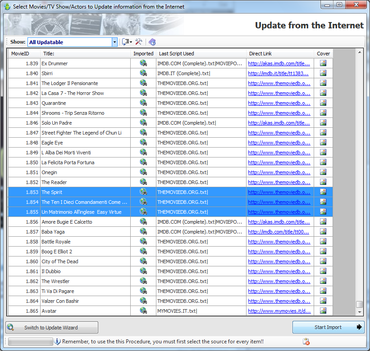Sort by the Title column header
The height and width of the screenshot is (351, 370).
pos(85,54)
